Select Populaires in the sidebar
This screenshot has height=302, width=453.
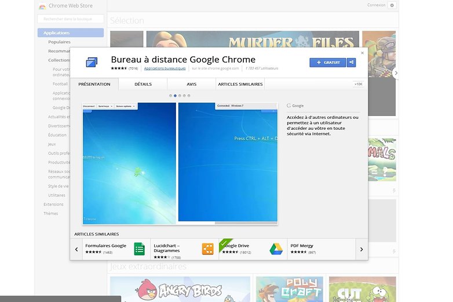59,42
